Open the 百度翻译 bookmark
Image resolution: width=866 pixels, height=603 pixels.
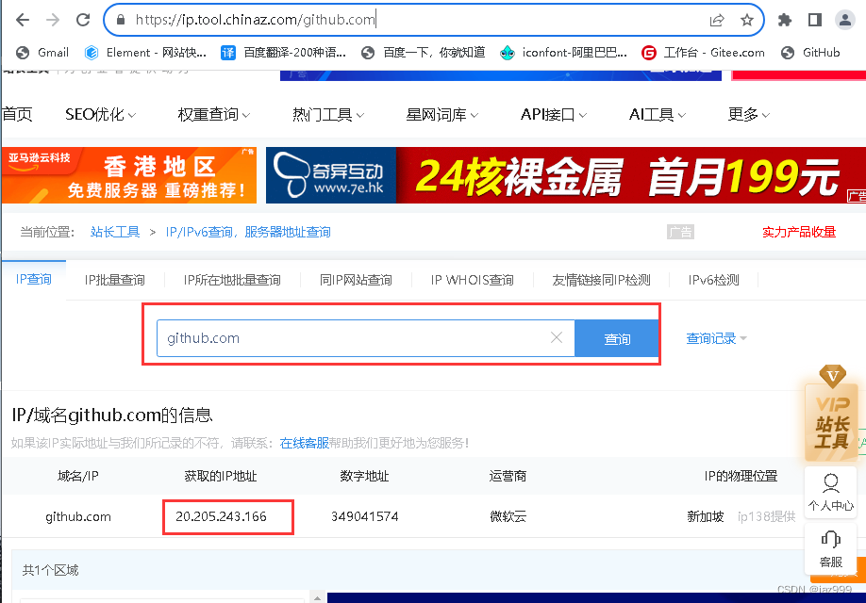(x=283, y=53)
